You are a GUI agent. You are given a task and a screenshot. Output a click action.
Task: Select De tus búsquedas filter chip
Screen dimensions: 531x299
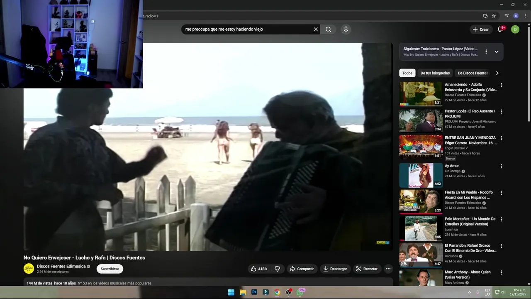[x=435, y=73]
